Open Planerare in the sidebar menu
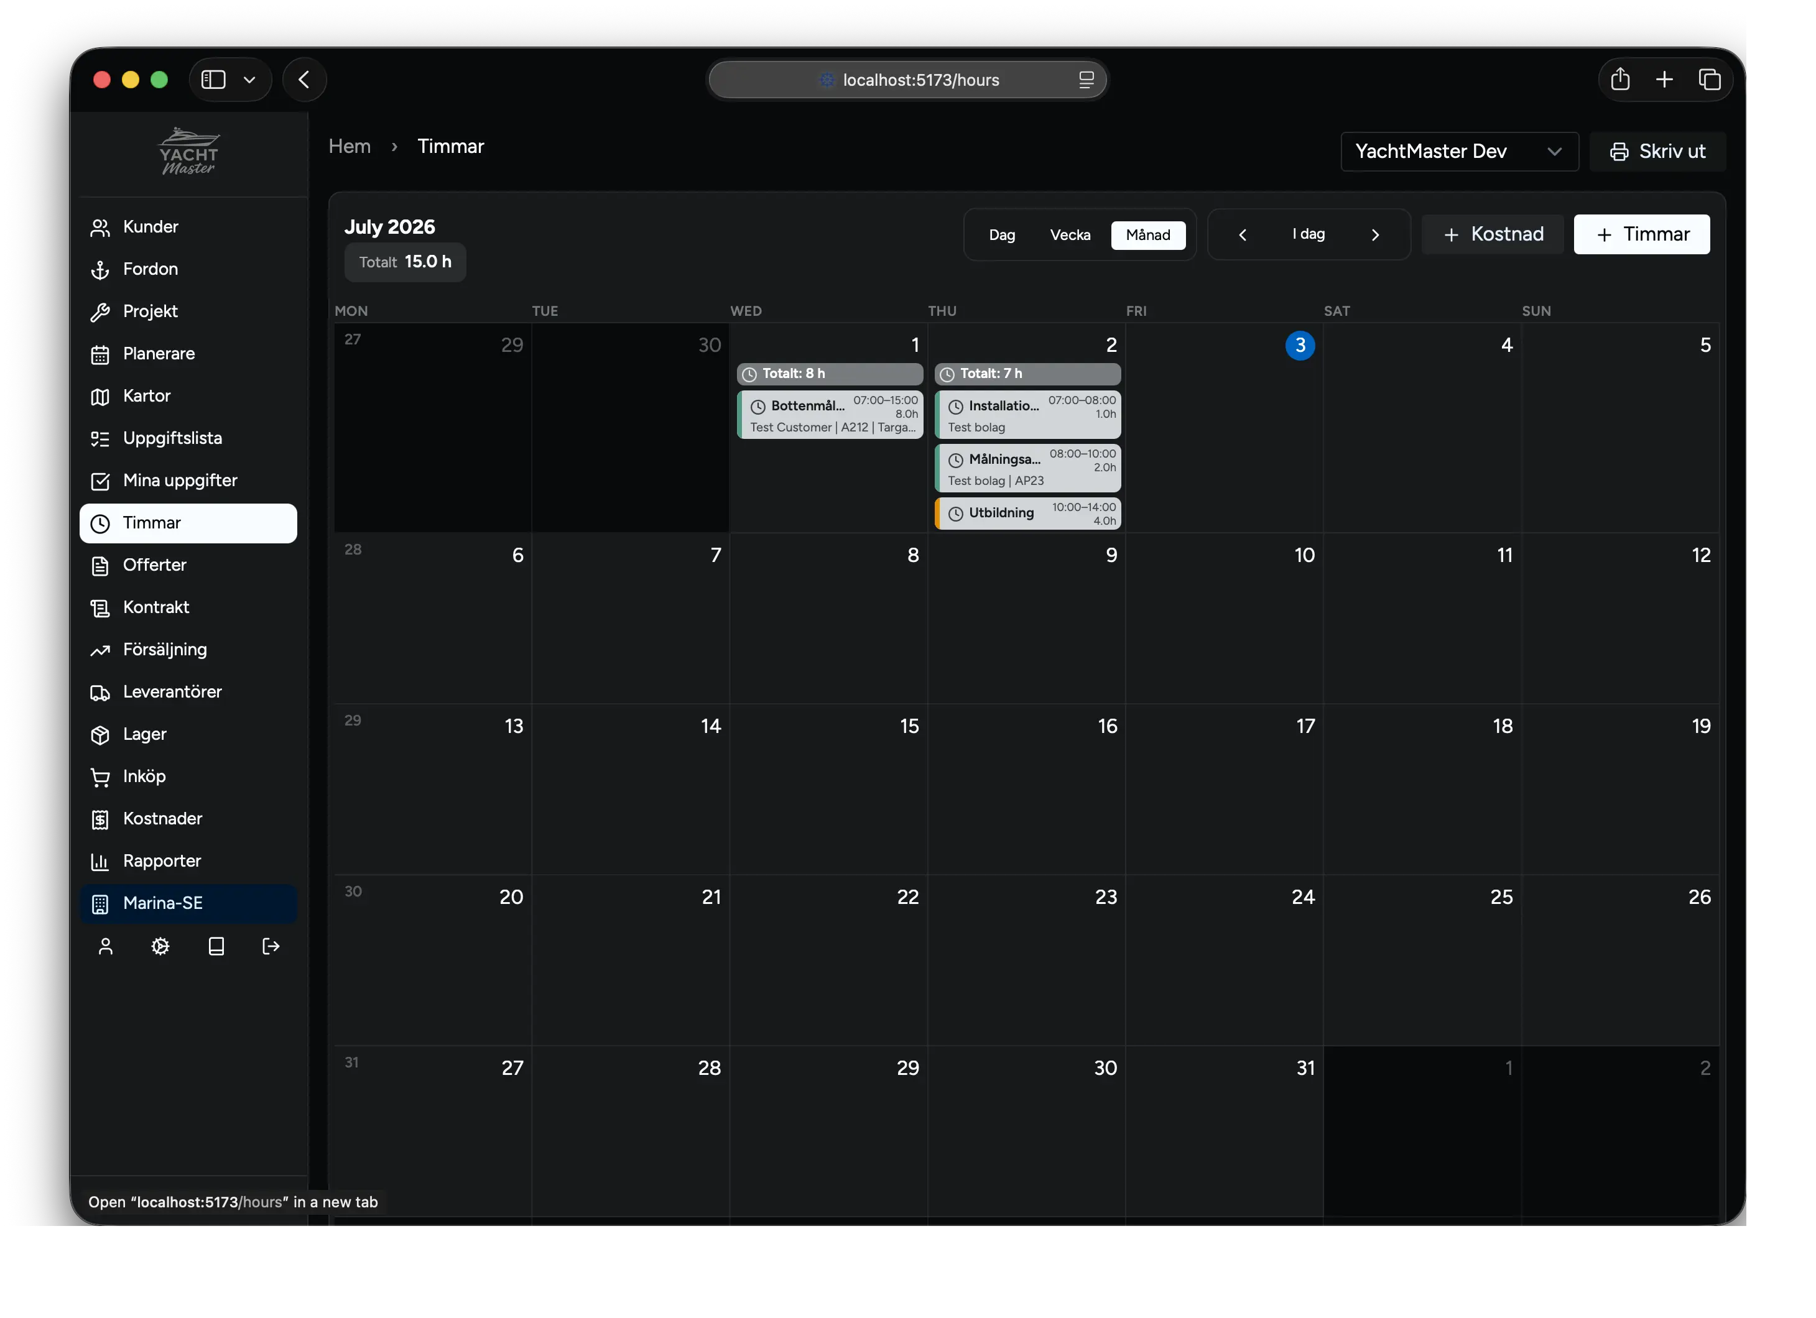The image size is (1816, 1318). (x=188, y=354)
